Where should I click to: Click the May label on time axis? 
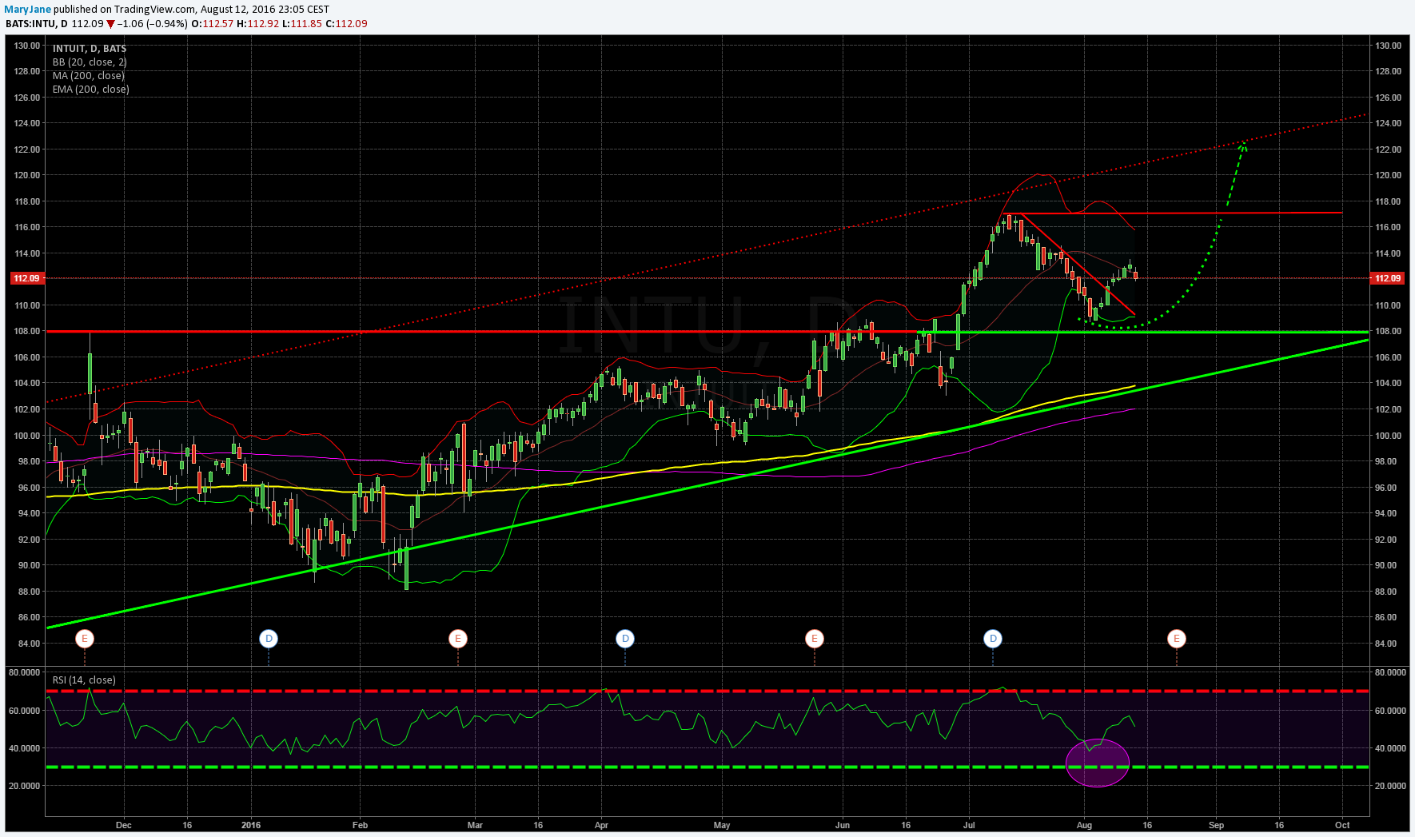(x=722, y=825)
